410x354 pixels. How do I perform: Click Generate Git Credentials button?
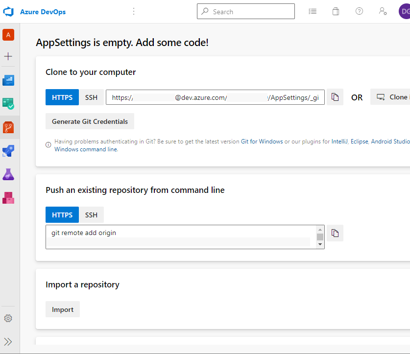click(x=90, y=121)
